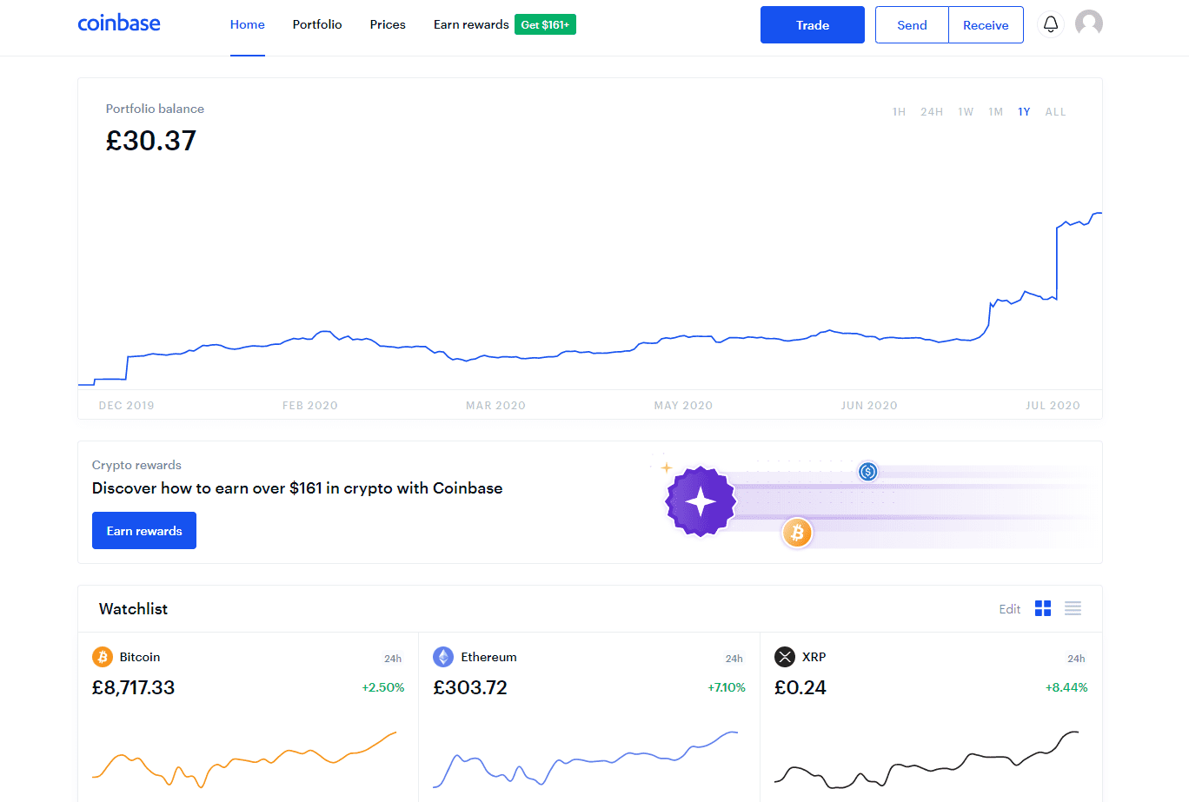The image size is (1189, 802).
Task: Click the XRP +8.44% change
Action: coord(1066,687)
